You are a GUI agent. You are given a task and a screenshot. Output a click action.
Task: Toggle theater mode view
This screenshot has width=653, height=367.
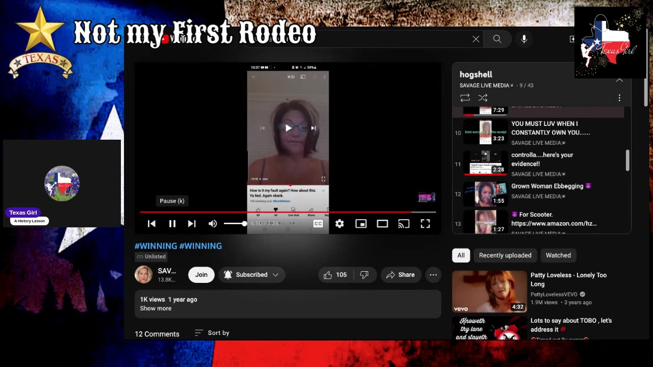[x=382, y=224]
